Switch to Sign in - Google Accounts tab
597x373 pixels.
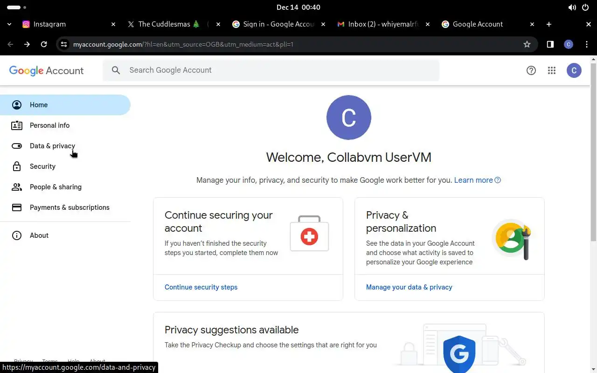coord(278,24)
